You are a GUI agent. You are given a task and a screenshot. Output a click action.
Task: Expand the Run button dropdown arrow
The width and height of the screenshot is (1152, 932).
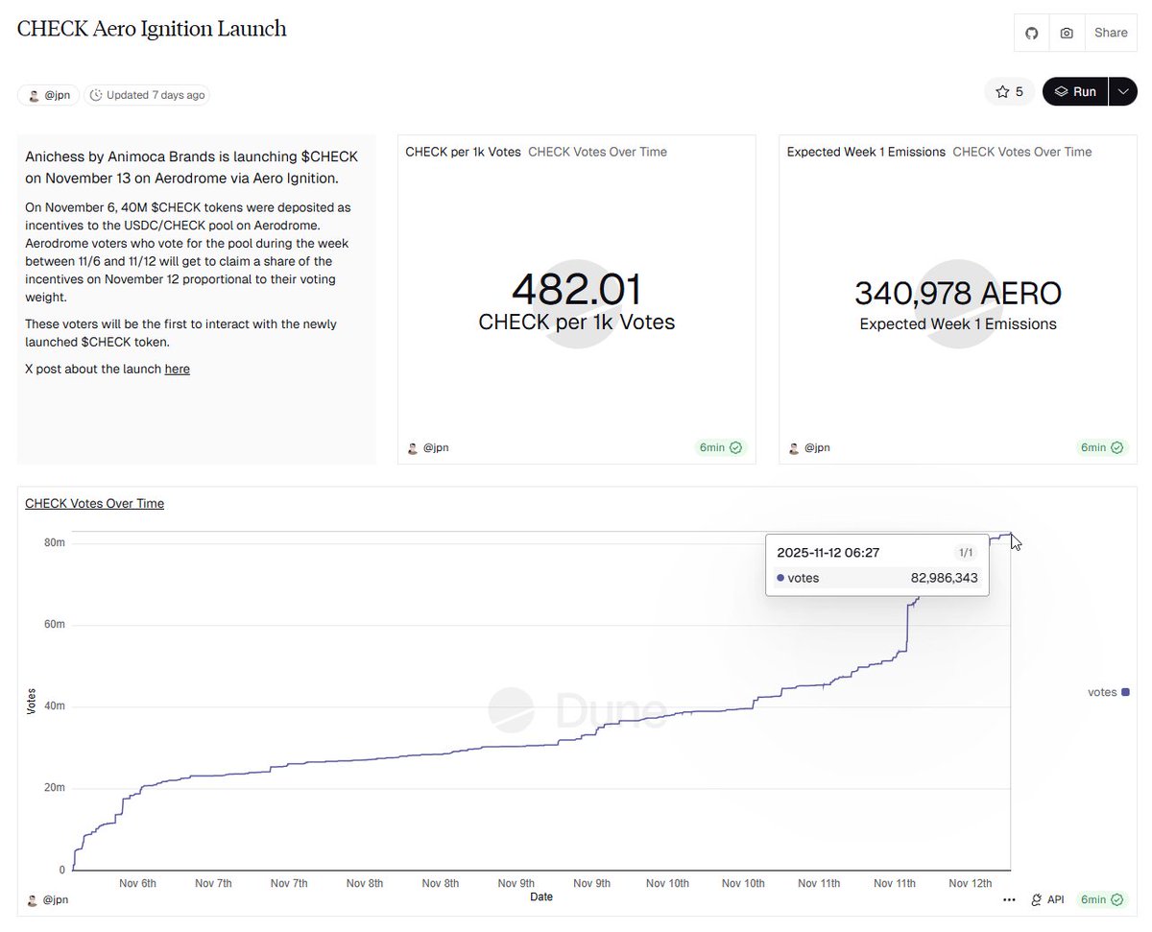1122,91
